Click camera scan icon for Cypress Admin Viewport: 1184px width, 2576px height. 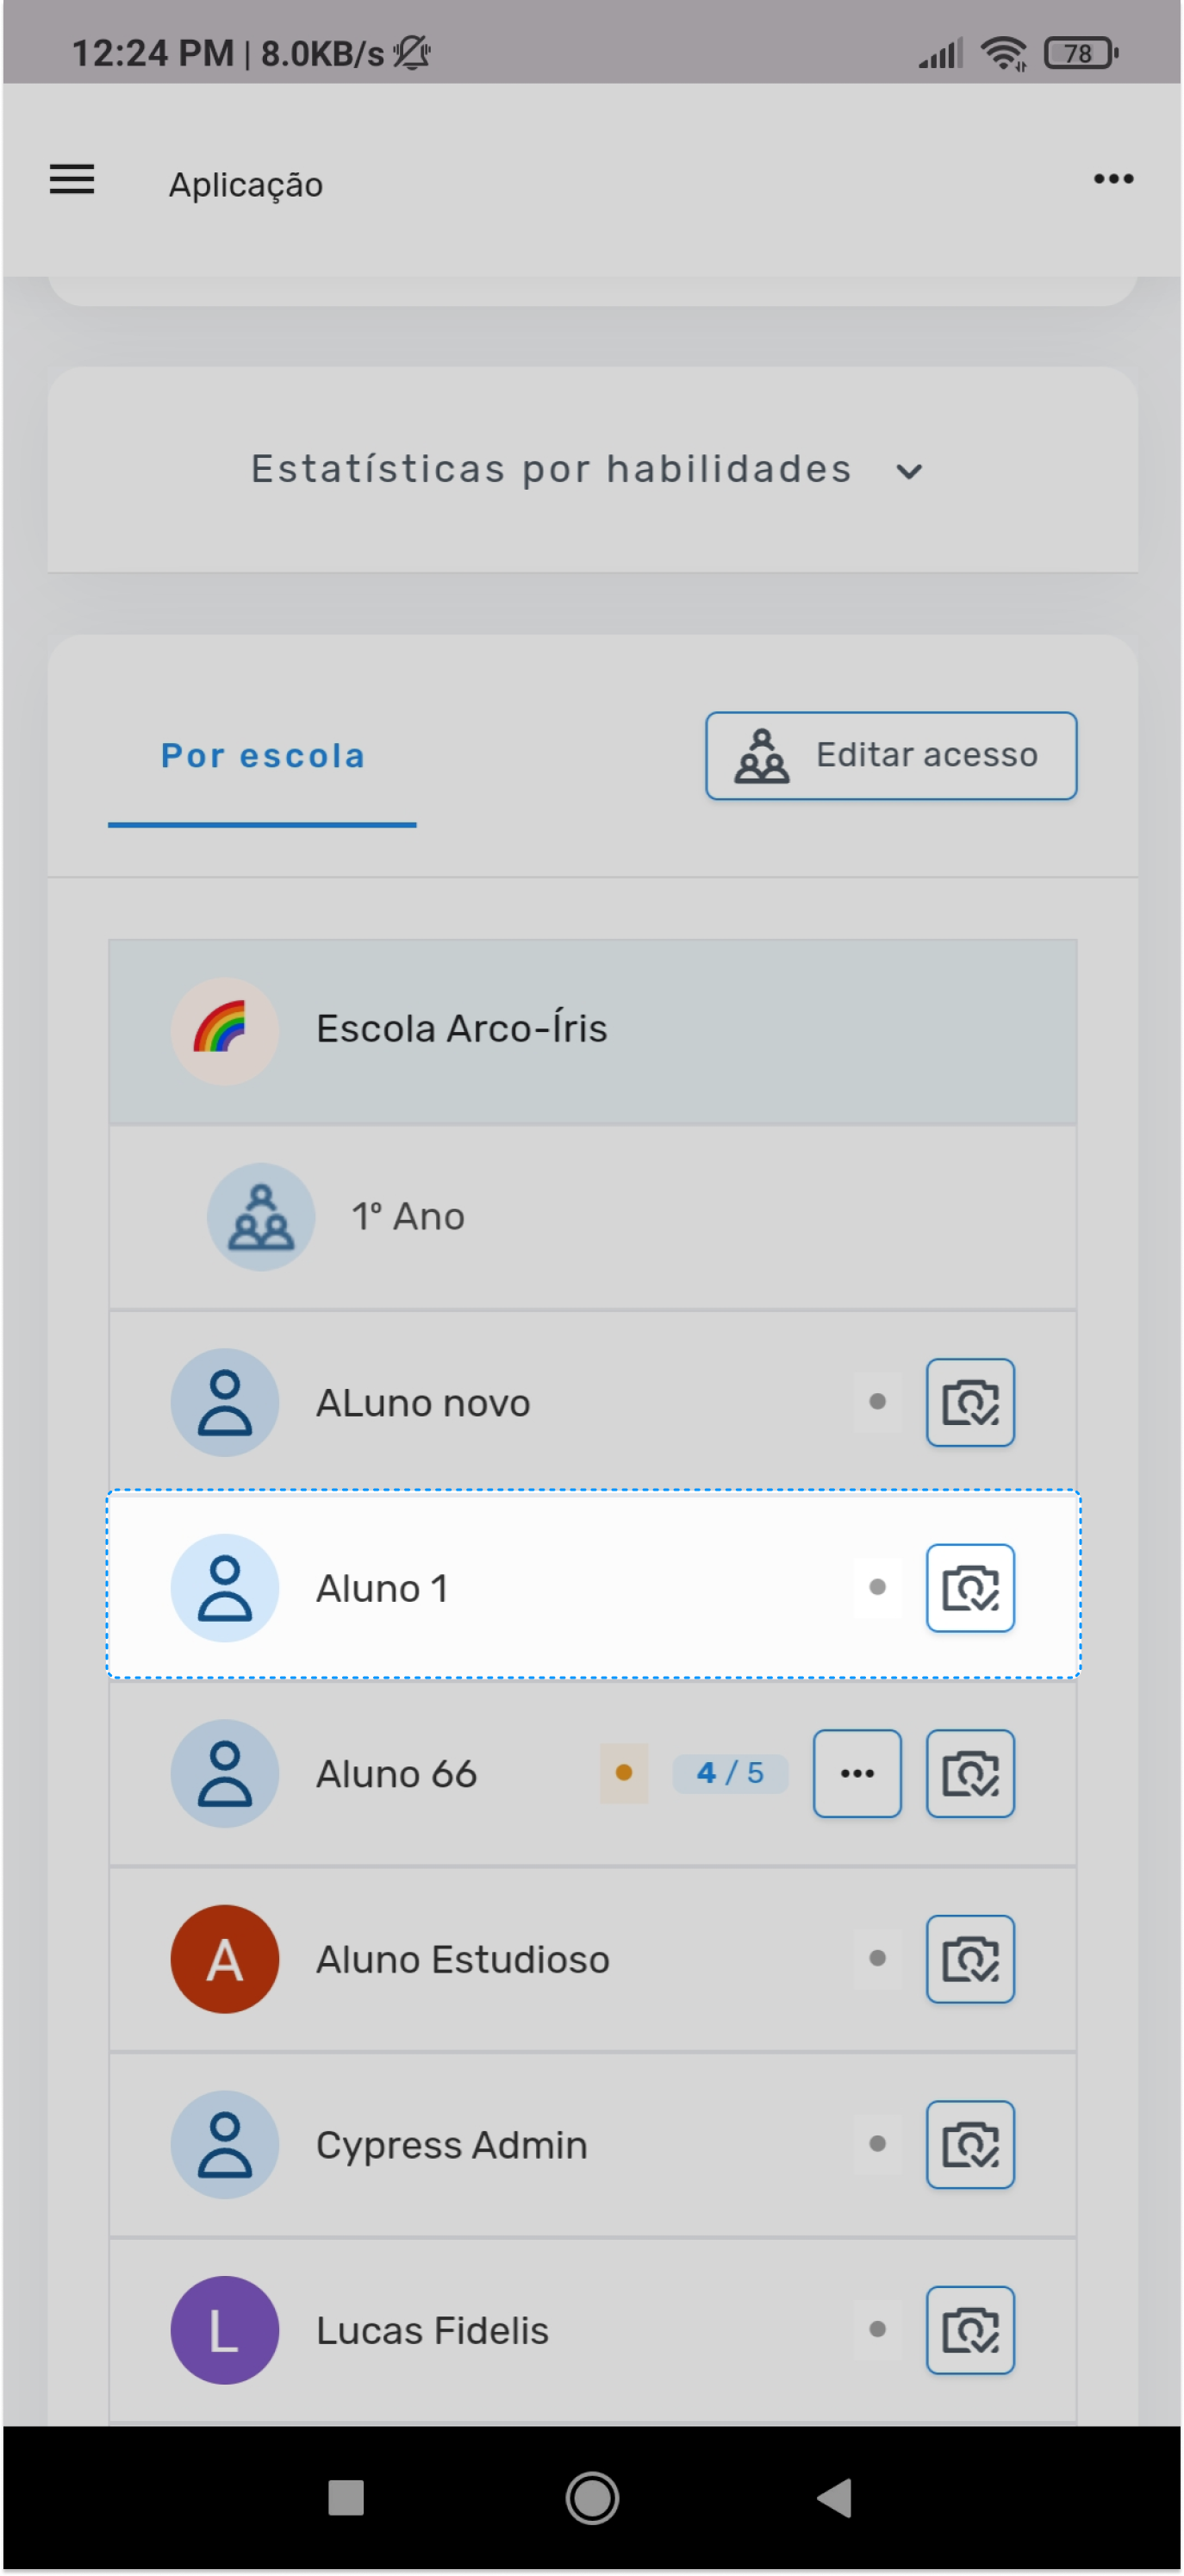(970, 2144)
